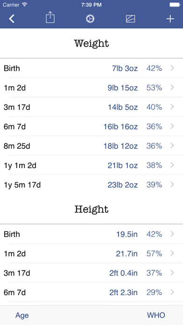Expand chevron for 9lb 15oz weight row

coord(172,88)
